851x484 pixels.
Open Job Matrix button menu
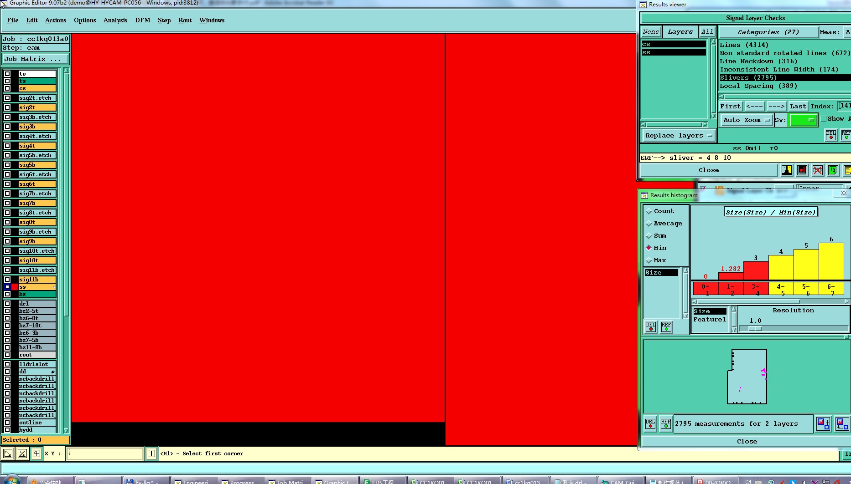[x=36, y=59]
